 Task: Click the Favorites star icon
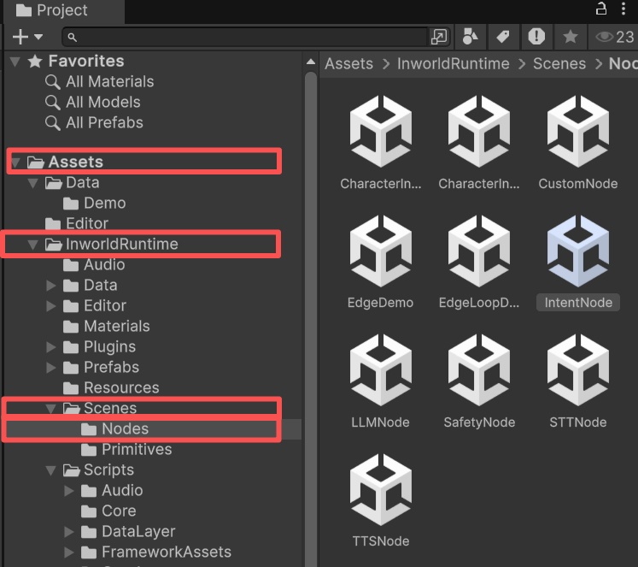(x=35, y=62)
